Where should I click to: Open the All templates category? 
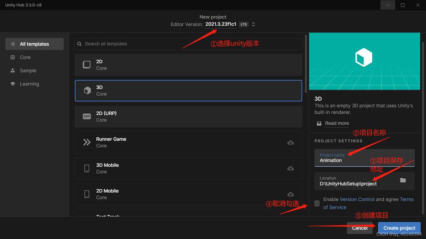click(x=35, y=44)
